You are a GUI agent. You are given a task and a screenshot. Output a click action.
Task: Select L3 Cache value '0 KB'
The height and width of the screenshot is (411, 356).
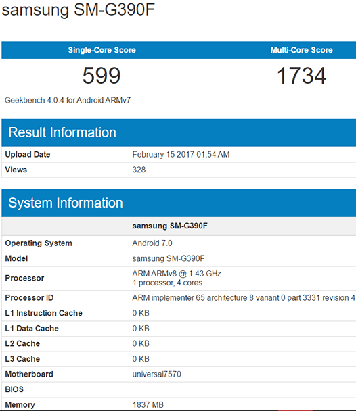tap(141, 358)
